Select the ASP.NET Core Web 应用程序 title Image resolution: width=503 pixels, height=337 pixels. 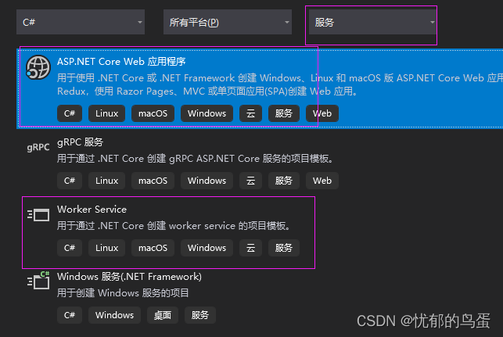click(x=121, y=61)
